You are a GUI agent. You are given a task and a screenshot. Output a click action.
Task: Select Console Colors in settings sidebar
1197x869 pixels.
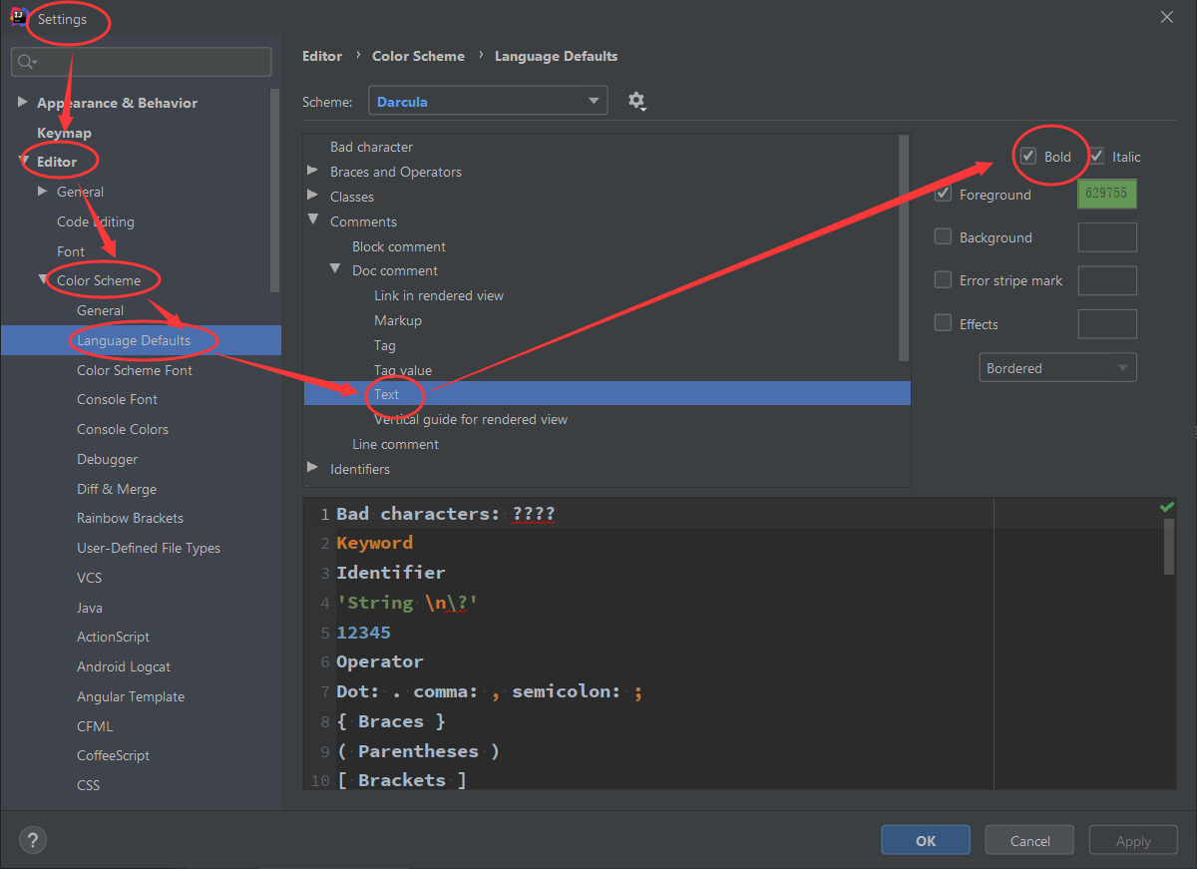[123, 429]
